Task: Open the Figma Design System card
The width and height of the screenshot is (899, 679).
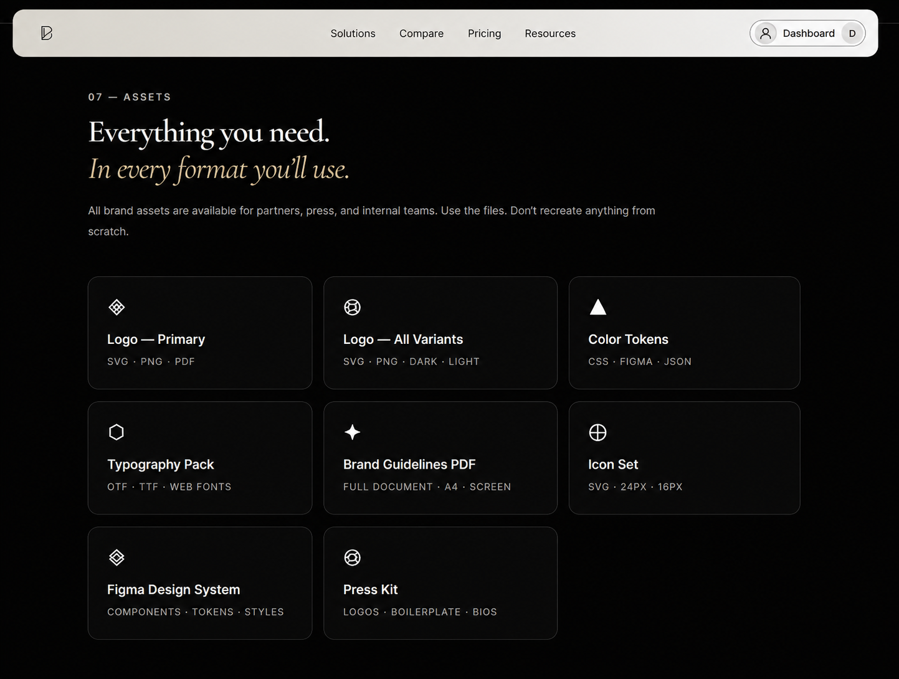Action: pos(200,583)
